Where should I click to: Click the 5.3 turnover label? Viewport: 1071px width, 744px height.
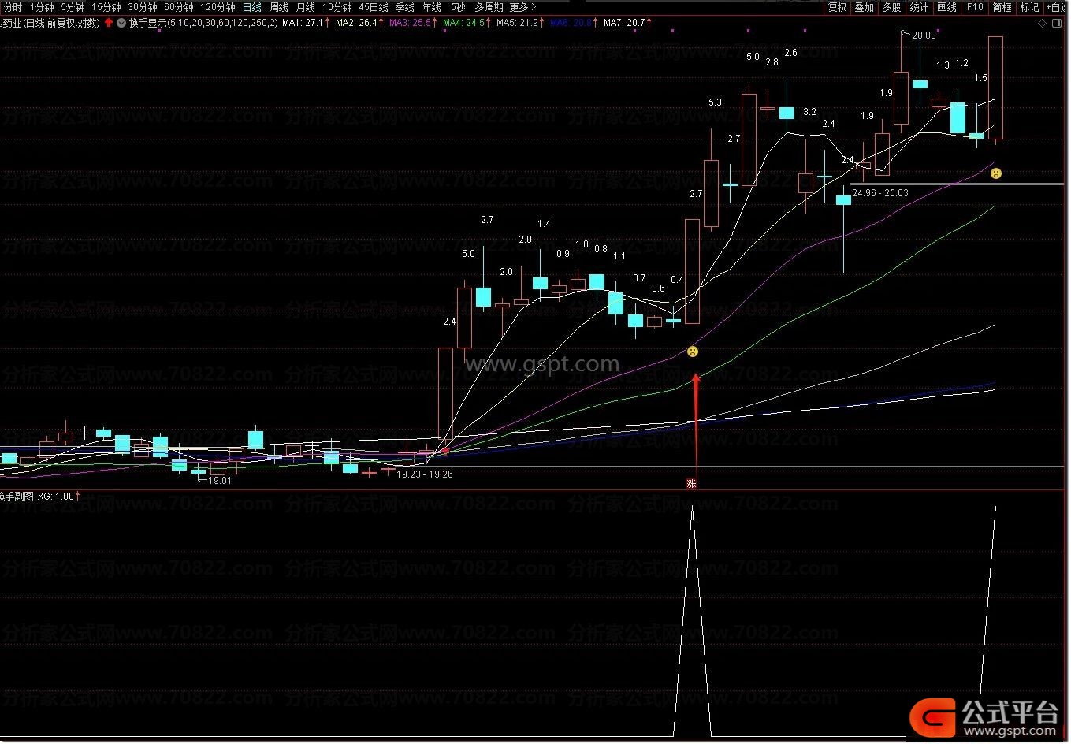coord(715,102)
